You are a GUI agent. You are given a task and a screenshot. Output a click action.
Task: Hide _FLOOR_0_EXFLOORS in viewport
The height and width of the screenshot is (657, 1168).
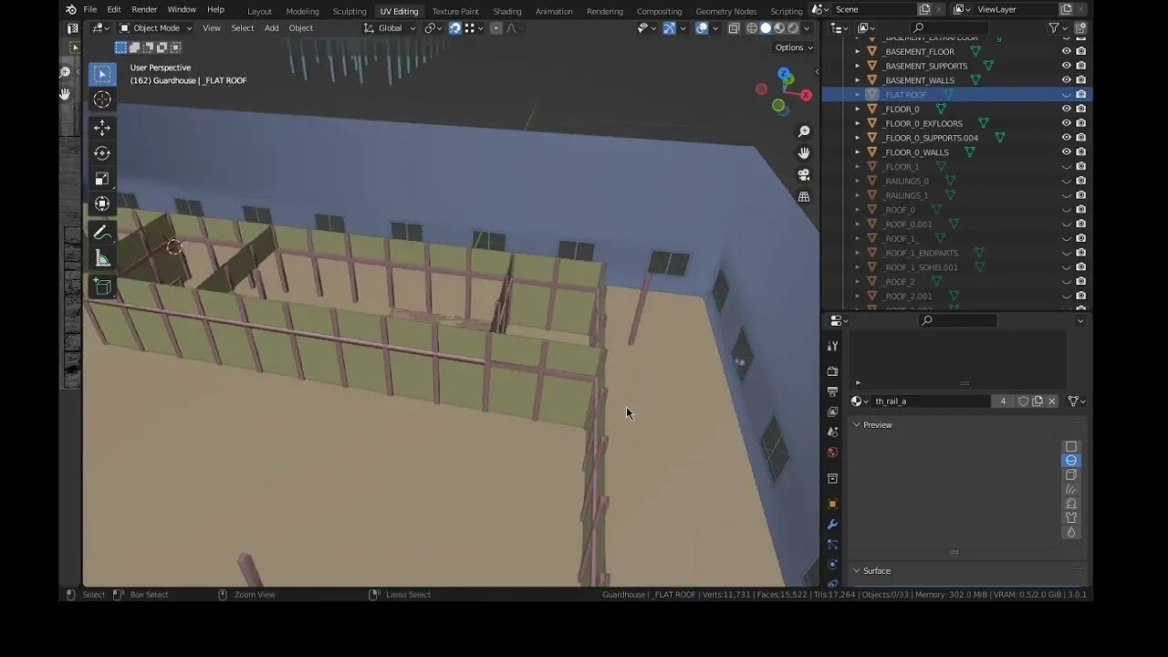coord(1066,123)
